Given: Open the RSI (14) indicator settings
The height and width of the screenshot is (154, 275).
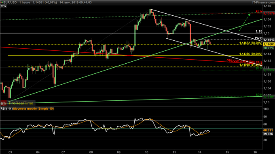Looking at the screenshot, I should coord(6,108).
